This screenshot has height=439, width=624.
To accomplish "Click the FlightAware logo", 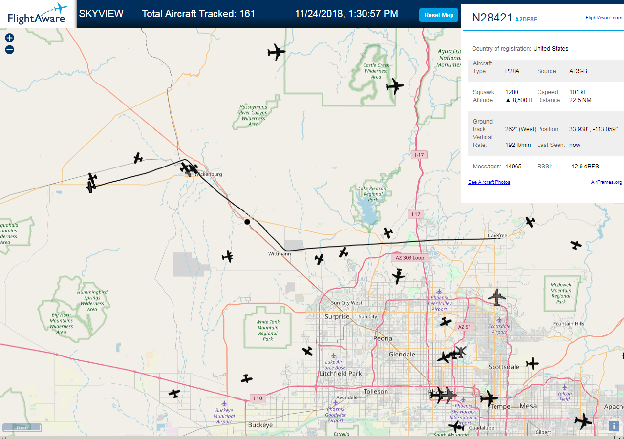I will click(x=38, y=14).
